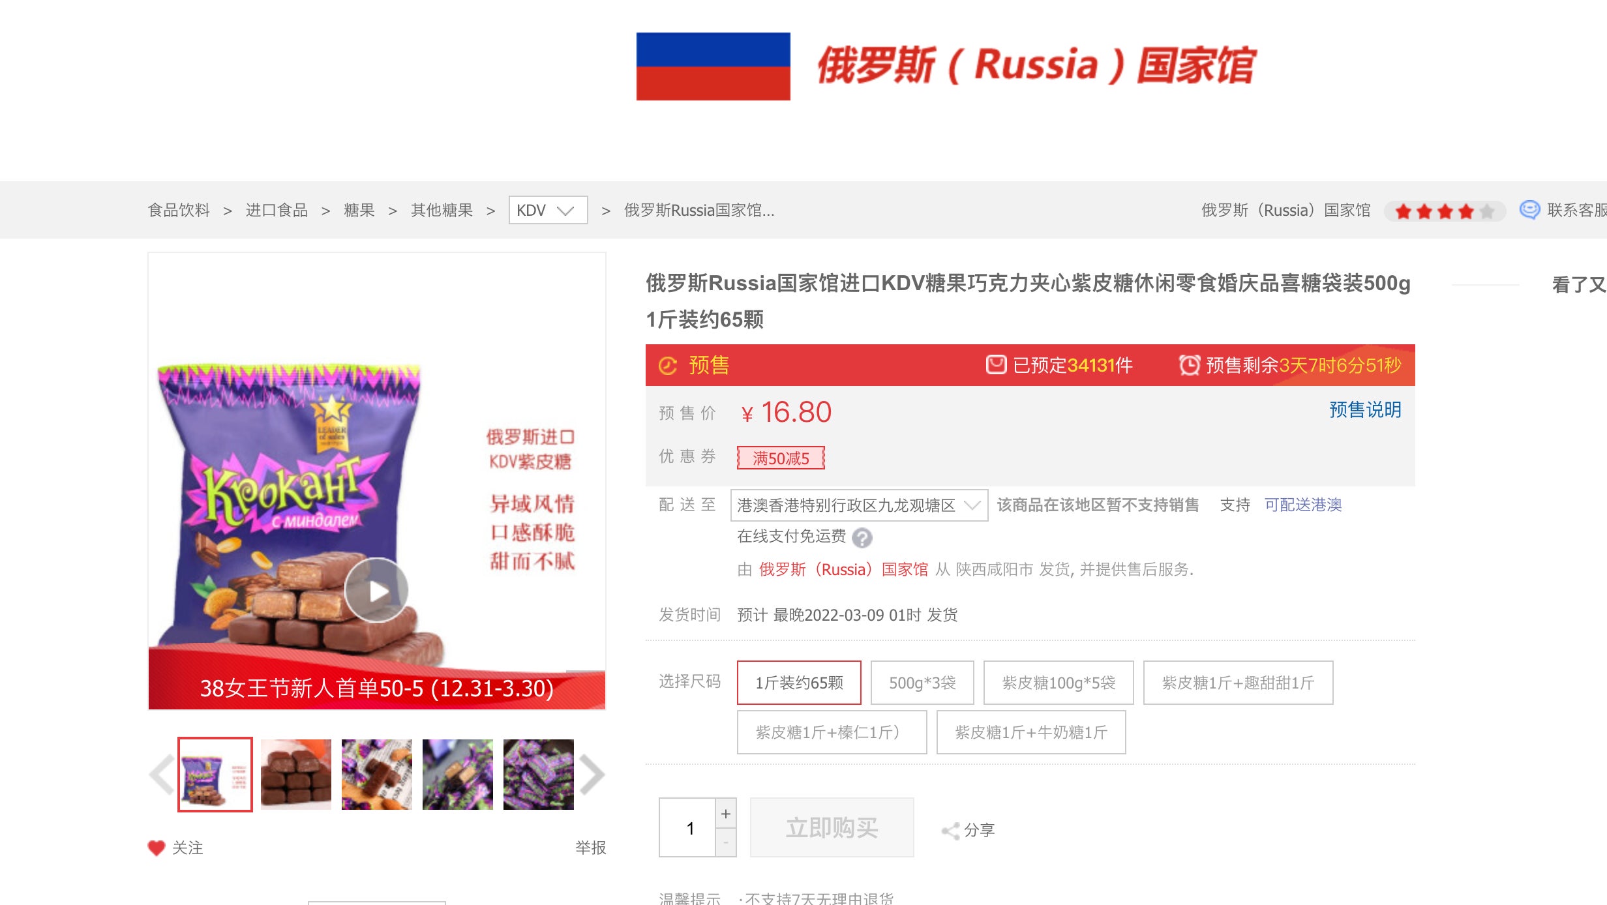Play the product video
Viewport: 1607px width, 905px height.
pos(377,591)
